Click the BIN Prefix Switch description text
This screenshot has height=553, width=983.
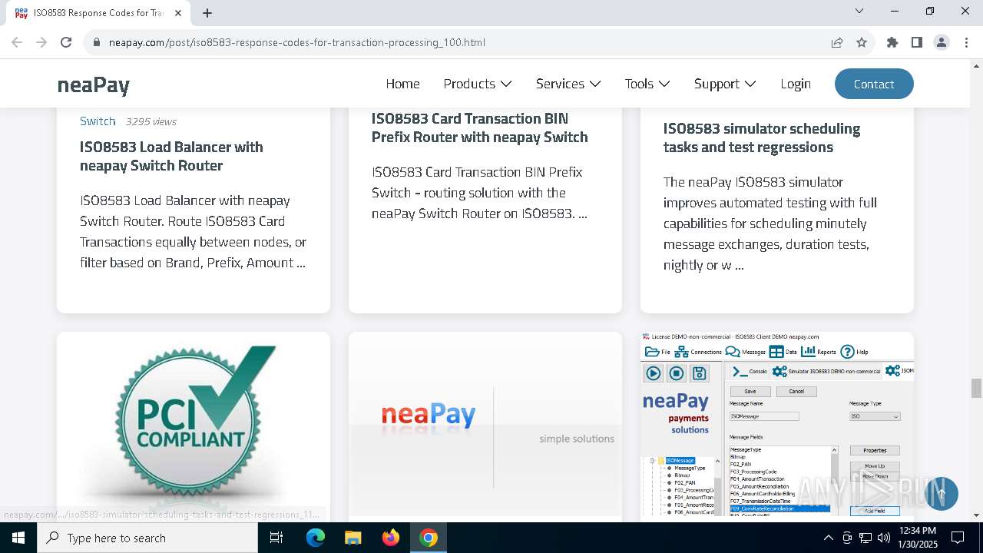(479, 193)
